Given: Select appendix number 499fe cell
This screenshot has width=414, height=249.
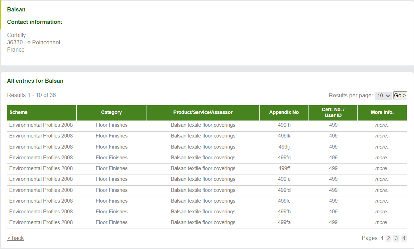Looking at the screenshot, I should coord(284,179).
